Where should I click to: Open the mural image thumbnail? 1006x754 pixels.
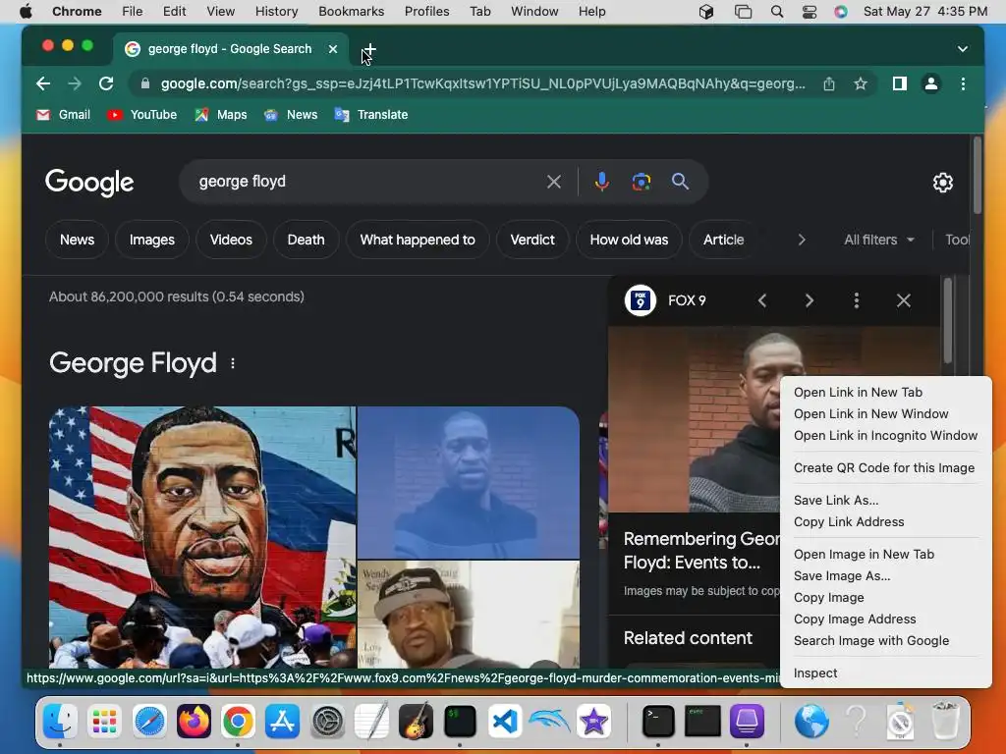202,537
